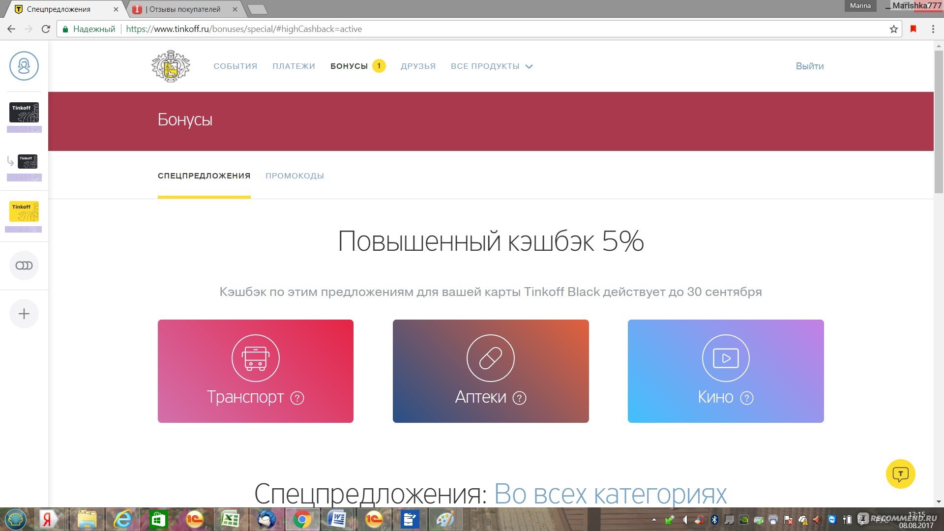Click the play icon on Кино card
944x531 pixels.
(726, 358)
